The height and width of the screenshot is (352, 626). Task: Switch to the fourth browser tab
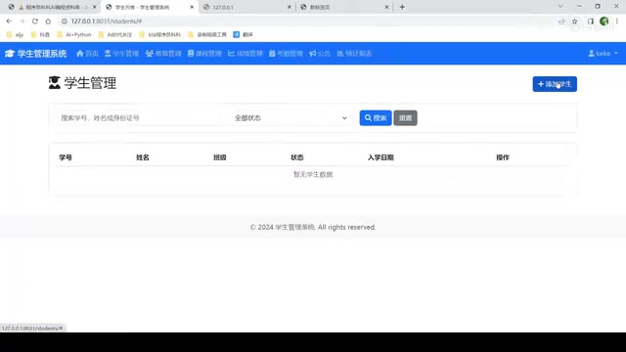click(344, 7)
